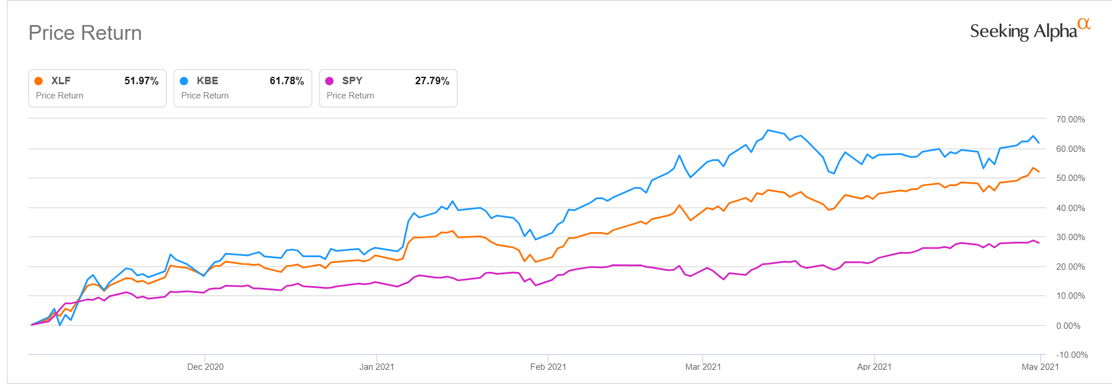Toggle the SPY series label
This screenshot has width=1112, height=384.
(x=352, y=81)
